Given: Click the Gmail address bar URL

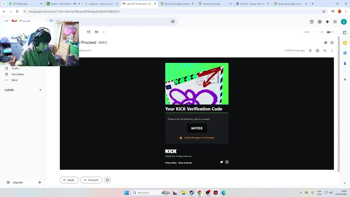Looking at the screenshot, I should [x=74, y=11].
